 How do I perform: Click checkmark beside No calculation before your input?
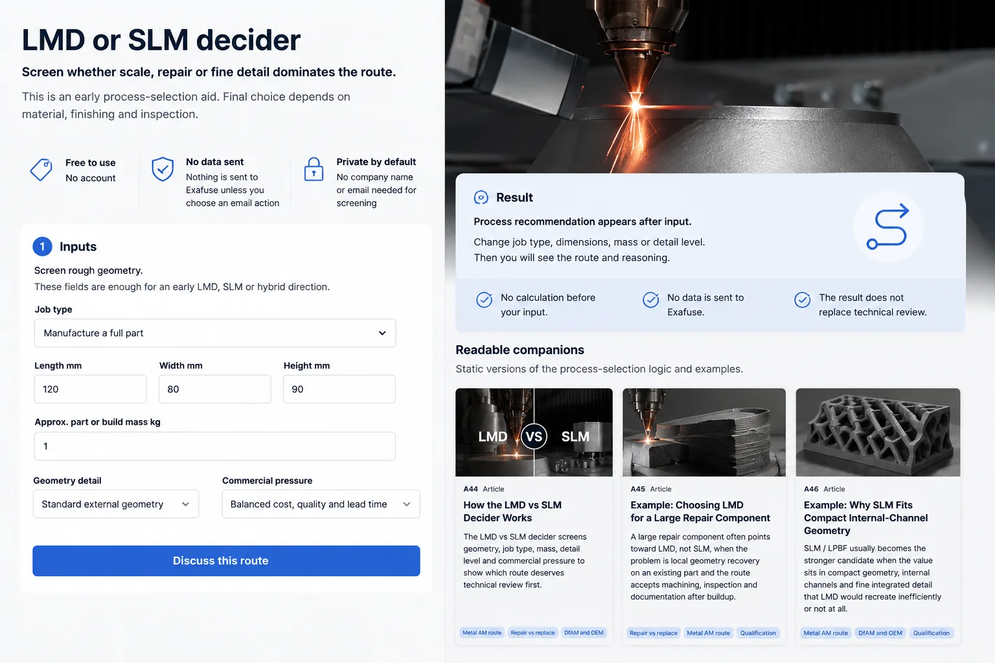point(485,300)
